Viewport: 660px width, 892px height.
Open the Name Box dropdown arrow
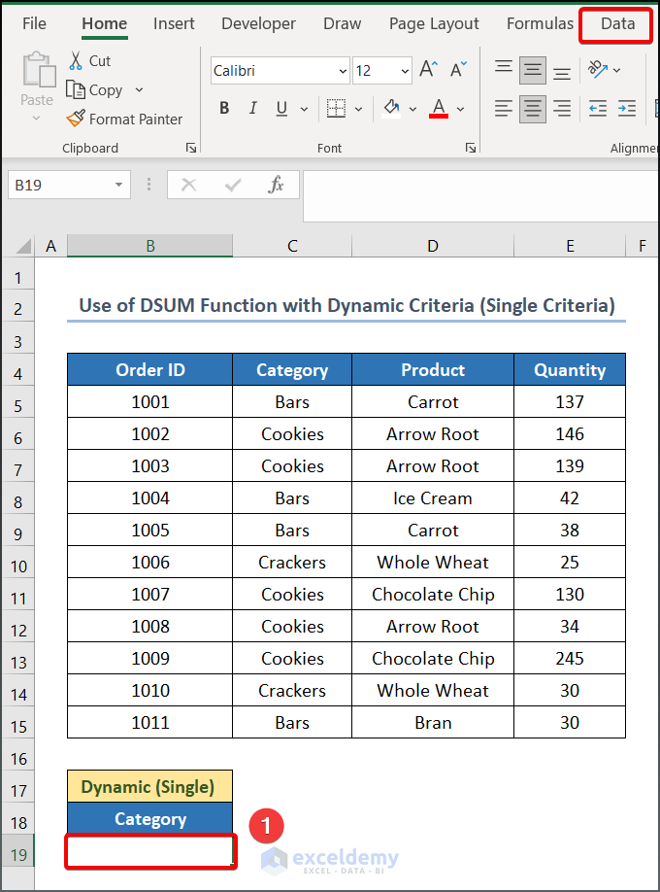118,185
